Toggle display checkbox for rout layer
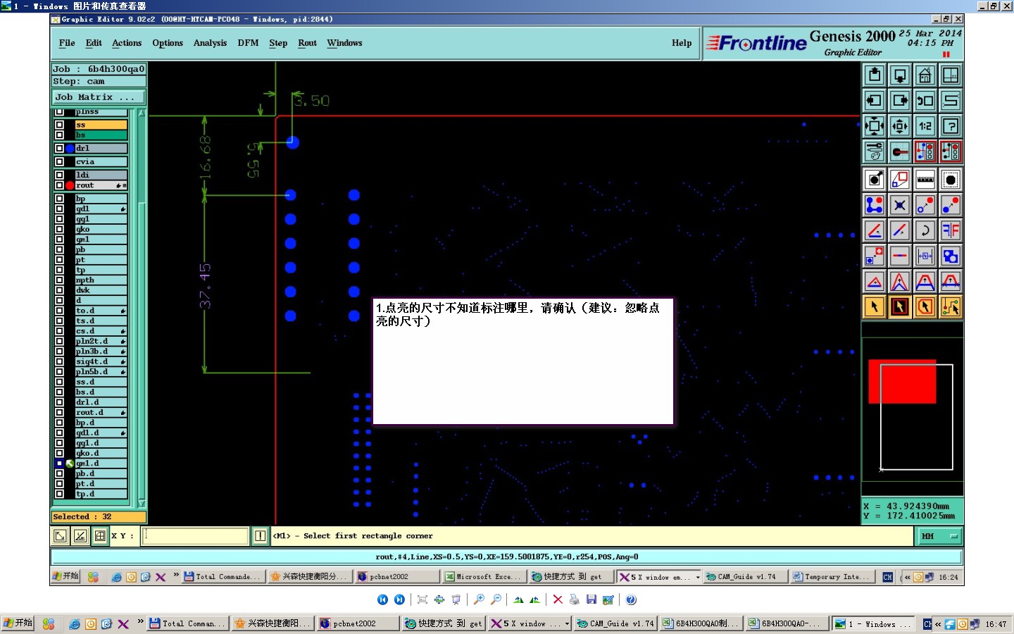The width and height of the screenshot is (1014, 634). pos(59,185)
